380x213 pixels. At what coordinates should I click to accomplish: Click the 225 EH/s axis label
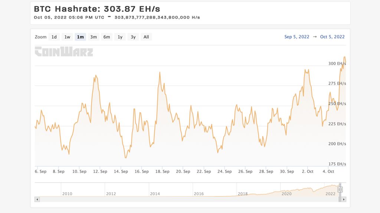pyautogui.click(x=337, y=124)
